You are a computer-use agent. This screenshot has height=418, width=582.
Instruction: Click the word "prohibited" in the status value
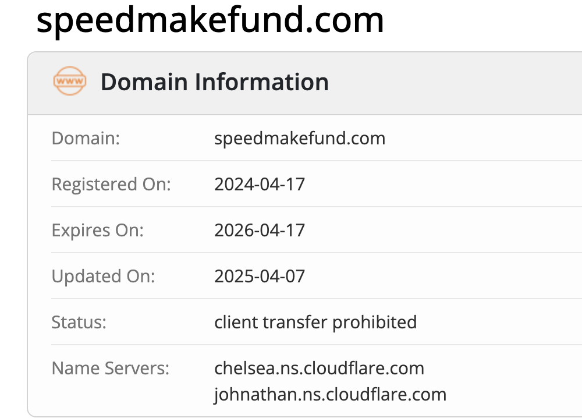(x=375, y=322)
